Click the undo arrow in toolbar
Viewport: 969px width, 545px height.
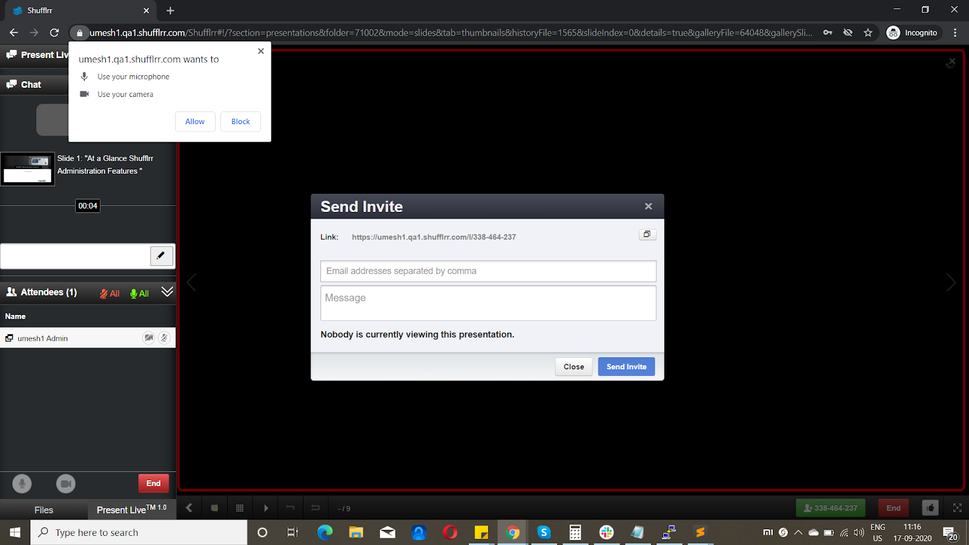(290, 508)
